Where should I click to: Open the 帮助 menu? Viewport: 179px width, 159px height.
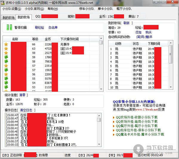click(53, 9)
